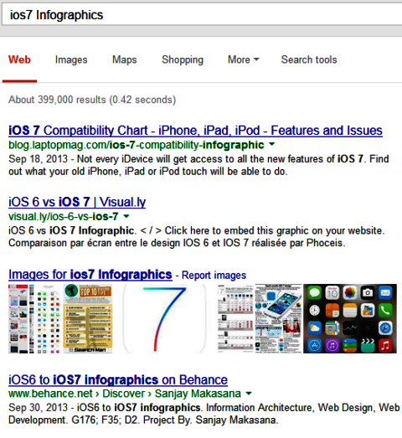Expand dropdown arrow next to blog.laptopmag.com URL
The width and height of the screenshot is (402, 438).
pyautogui.click(x=272, y=144)
